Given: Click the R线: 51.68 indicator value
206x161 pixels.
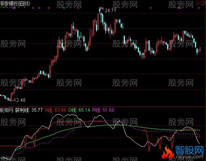Looking at the screenshot, I should pos(103,110).
